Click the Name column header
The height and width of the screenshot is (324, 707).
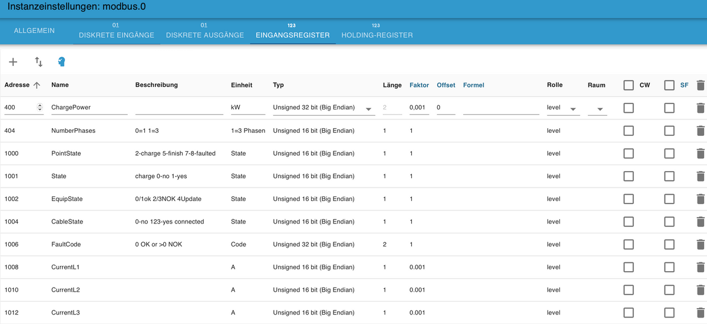click(60, 85)
